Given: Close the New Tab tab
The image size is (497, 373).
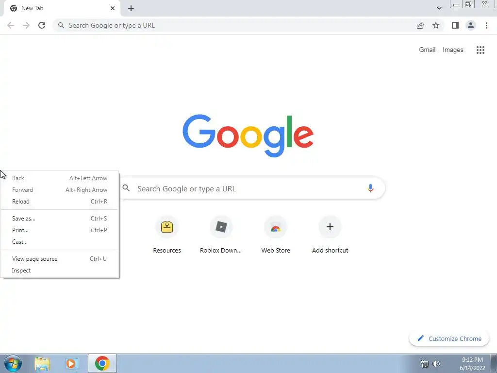Looking at the screenshot, I should 113,8.
